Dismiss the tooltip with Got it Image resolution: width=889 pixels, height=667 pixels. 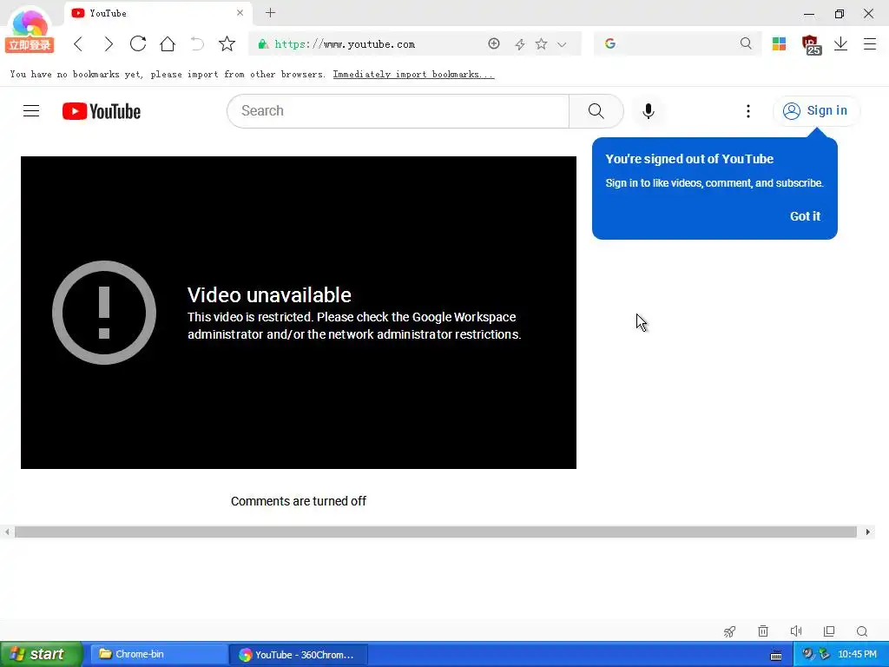(805, 216)
